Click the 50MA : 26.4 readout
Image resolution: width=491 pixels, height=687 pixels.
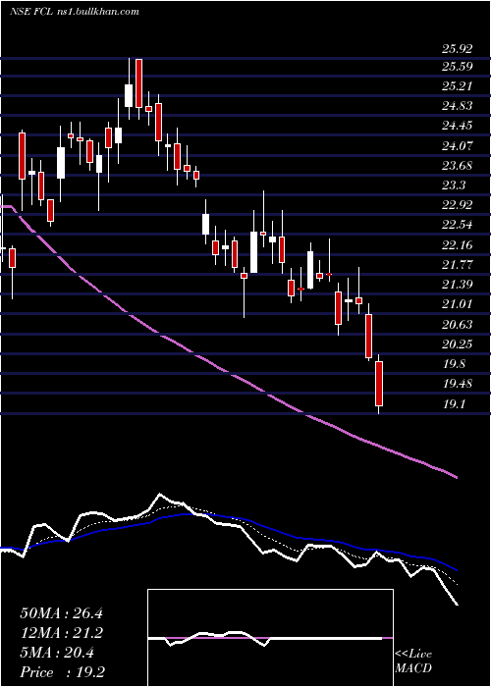point(61,613)
